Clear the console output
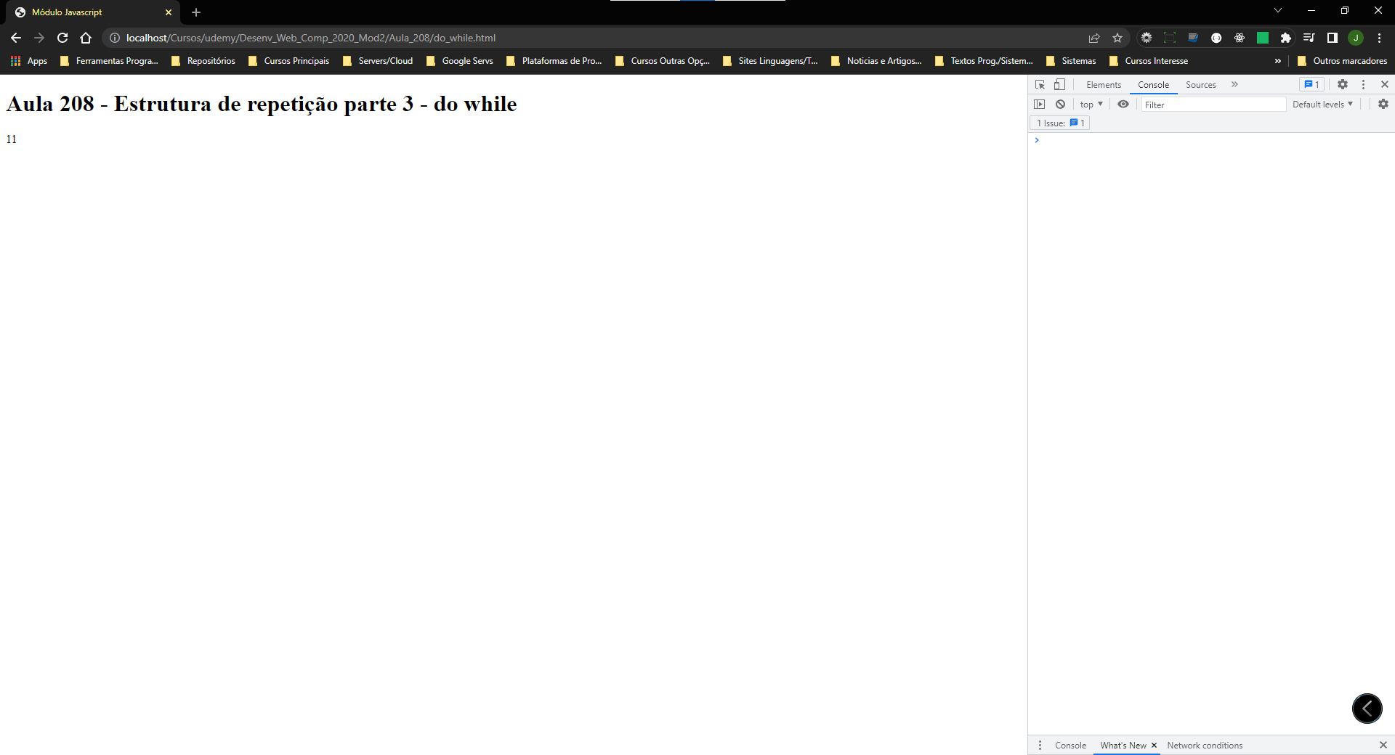The height and width of the screenshot is (755, 1395). (1061, 105)
